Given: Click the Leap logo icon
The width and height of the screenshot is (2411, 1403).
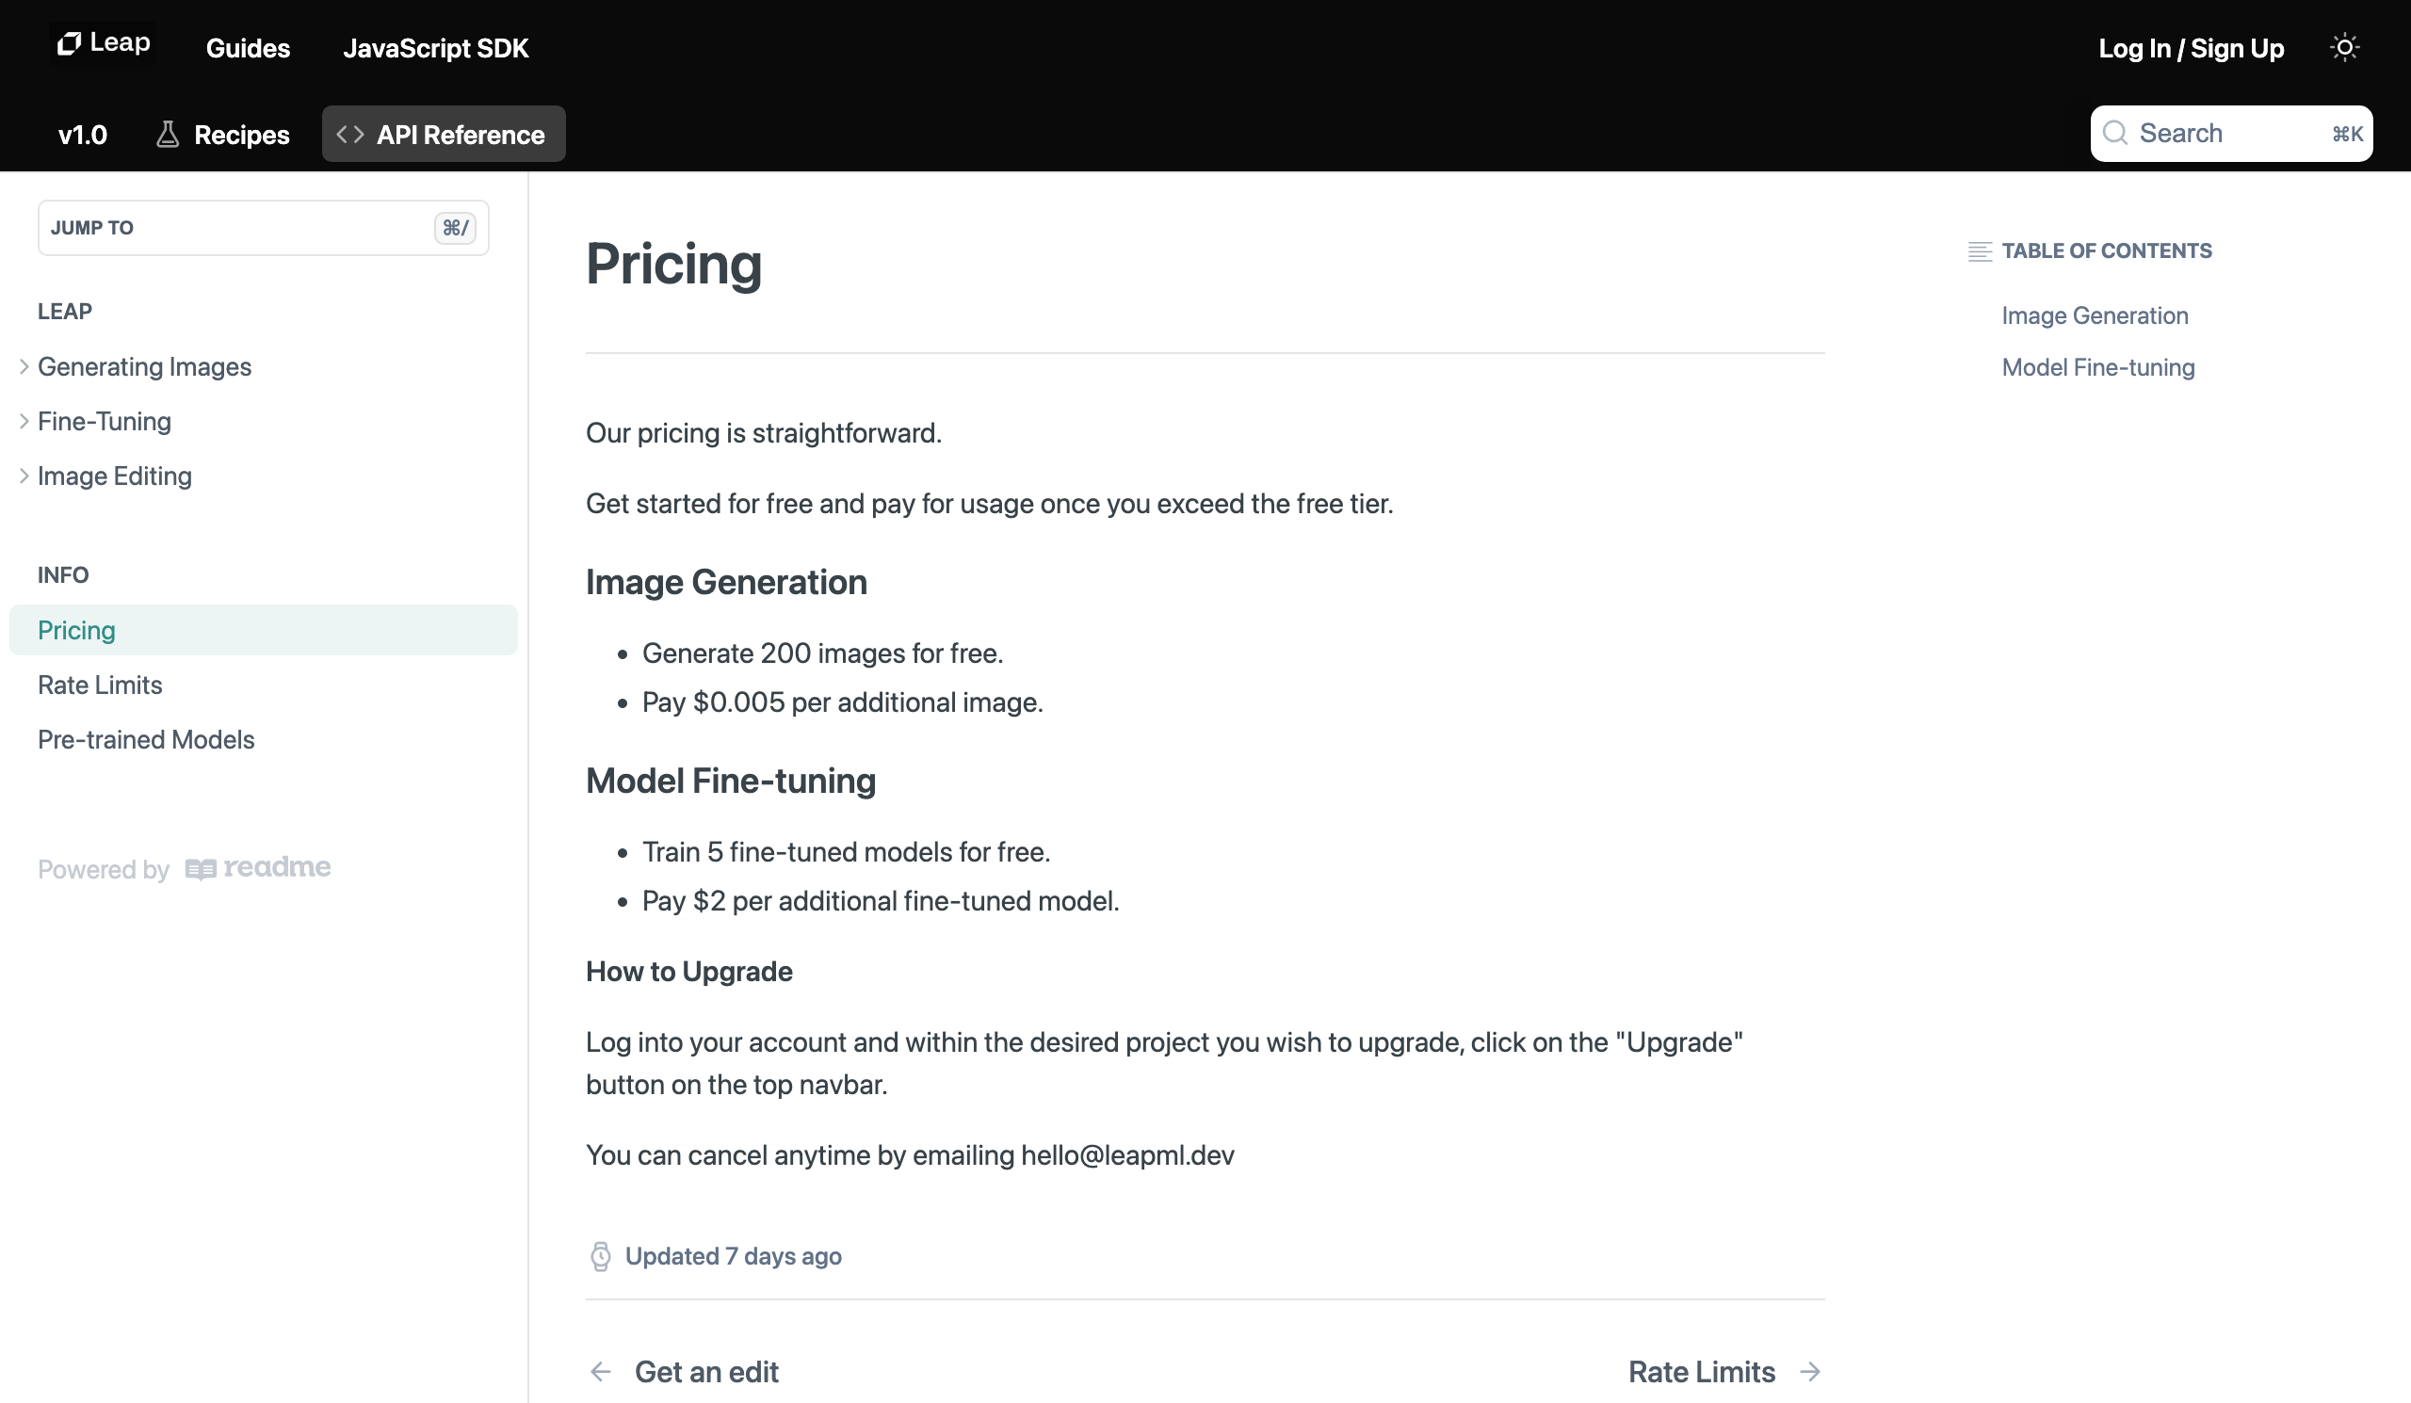Looking at the screenshot, I should point(69,43).
